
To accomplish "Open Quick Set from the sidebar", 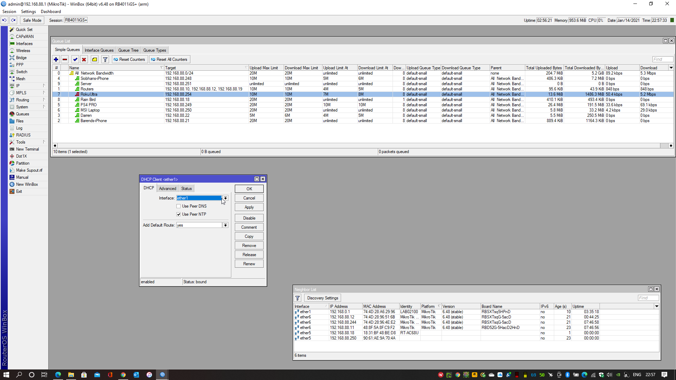I will click(x=24, y=29).
